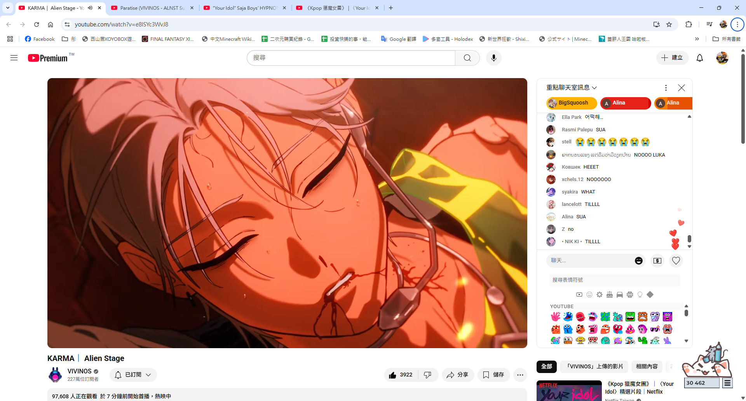Open the site info icon in address bar
The height and width of the screenshot is (401, 746).
(x=67, y=24)
